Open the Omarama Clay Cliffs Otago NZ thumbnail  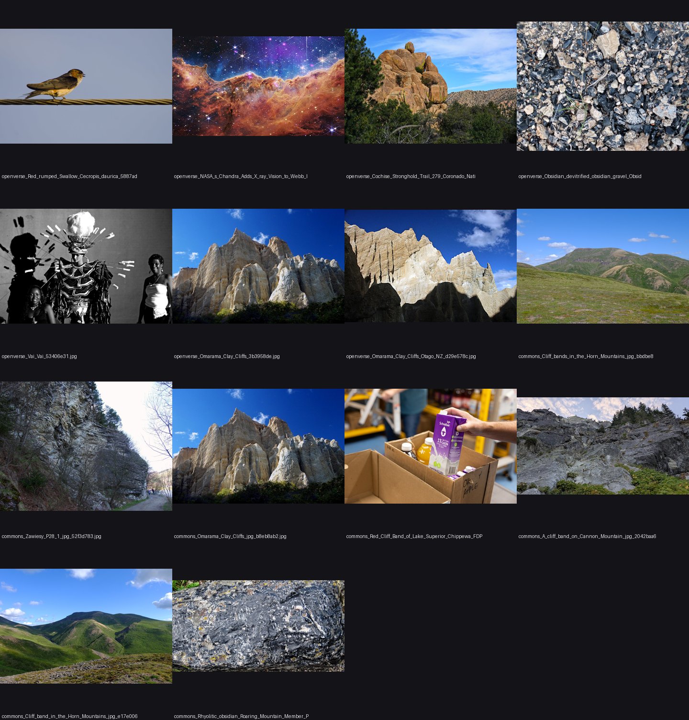coord(431,266)
